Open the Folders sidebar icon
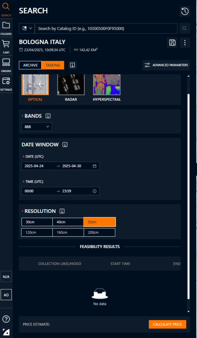197x338 pixels. [6, 28]
